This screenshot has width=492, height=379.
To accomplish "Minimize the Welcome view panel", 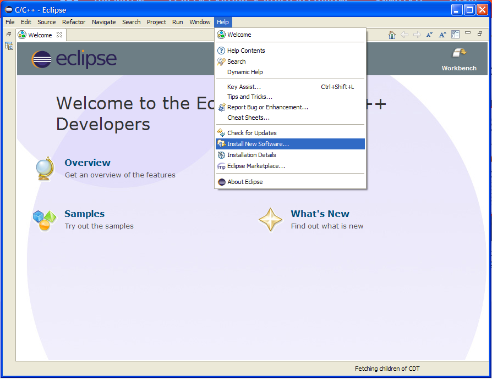I will tap(468, 32).
